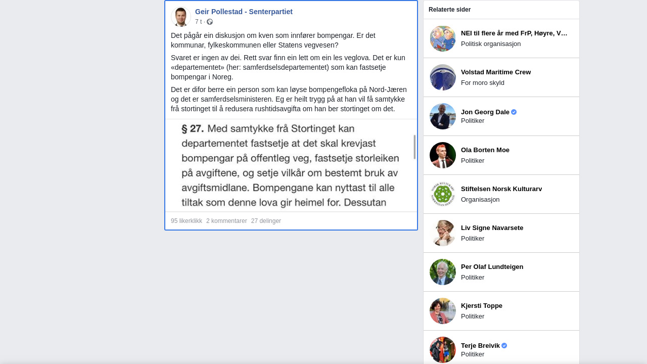The image size is (647, 364).
Task: Click Terje Breivik verified badge
Action: point(504,346)
